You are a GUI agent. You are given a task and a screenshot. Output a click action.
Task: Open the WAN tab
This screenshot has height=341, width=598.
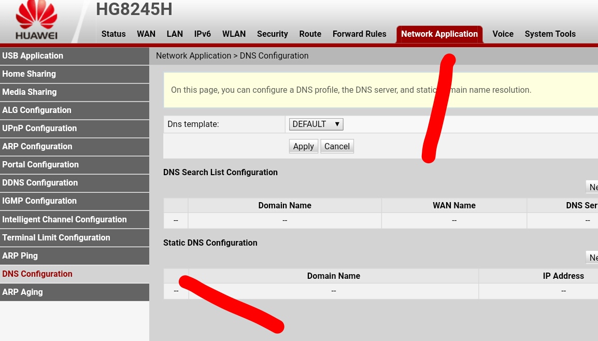tap(146, 34)
